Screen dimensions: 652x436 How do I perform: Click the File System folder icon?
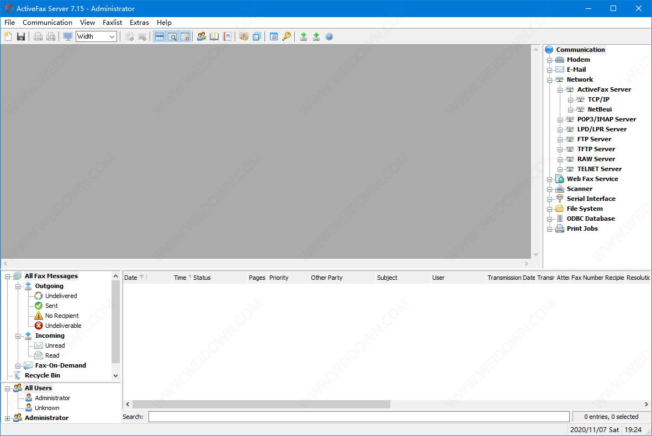point(560,209)
